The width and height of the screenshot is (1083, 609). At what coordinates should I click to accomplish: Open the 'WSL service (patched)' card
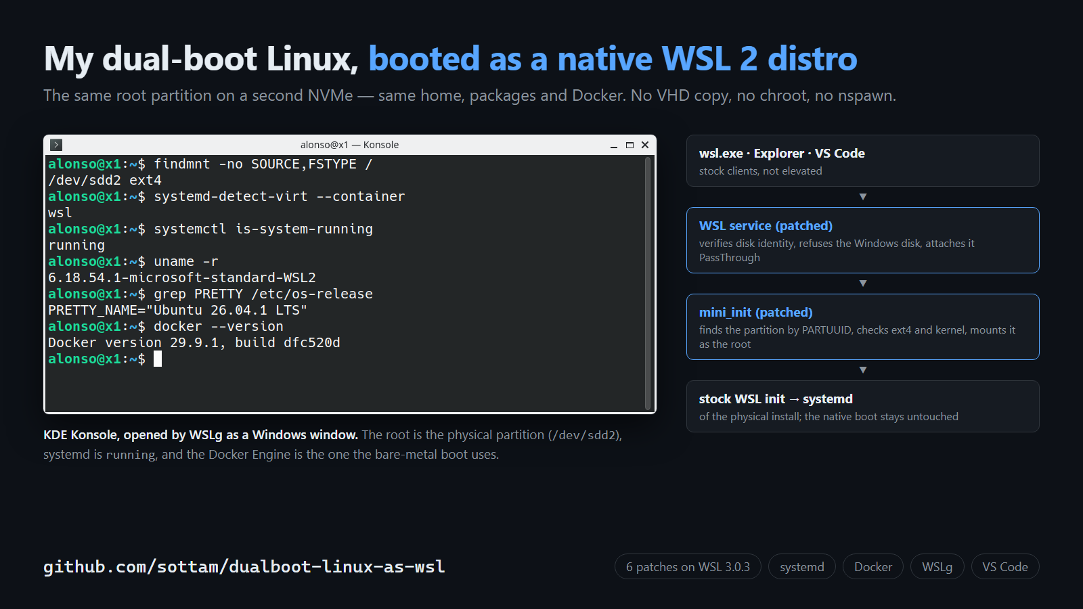click(863, 240)
